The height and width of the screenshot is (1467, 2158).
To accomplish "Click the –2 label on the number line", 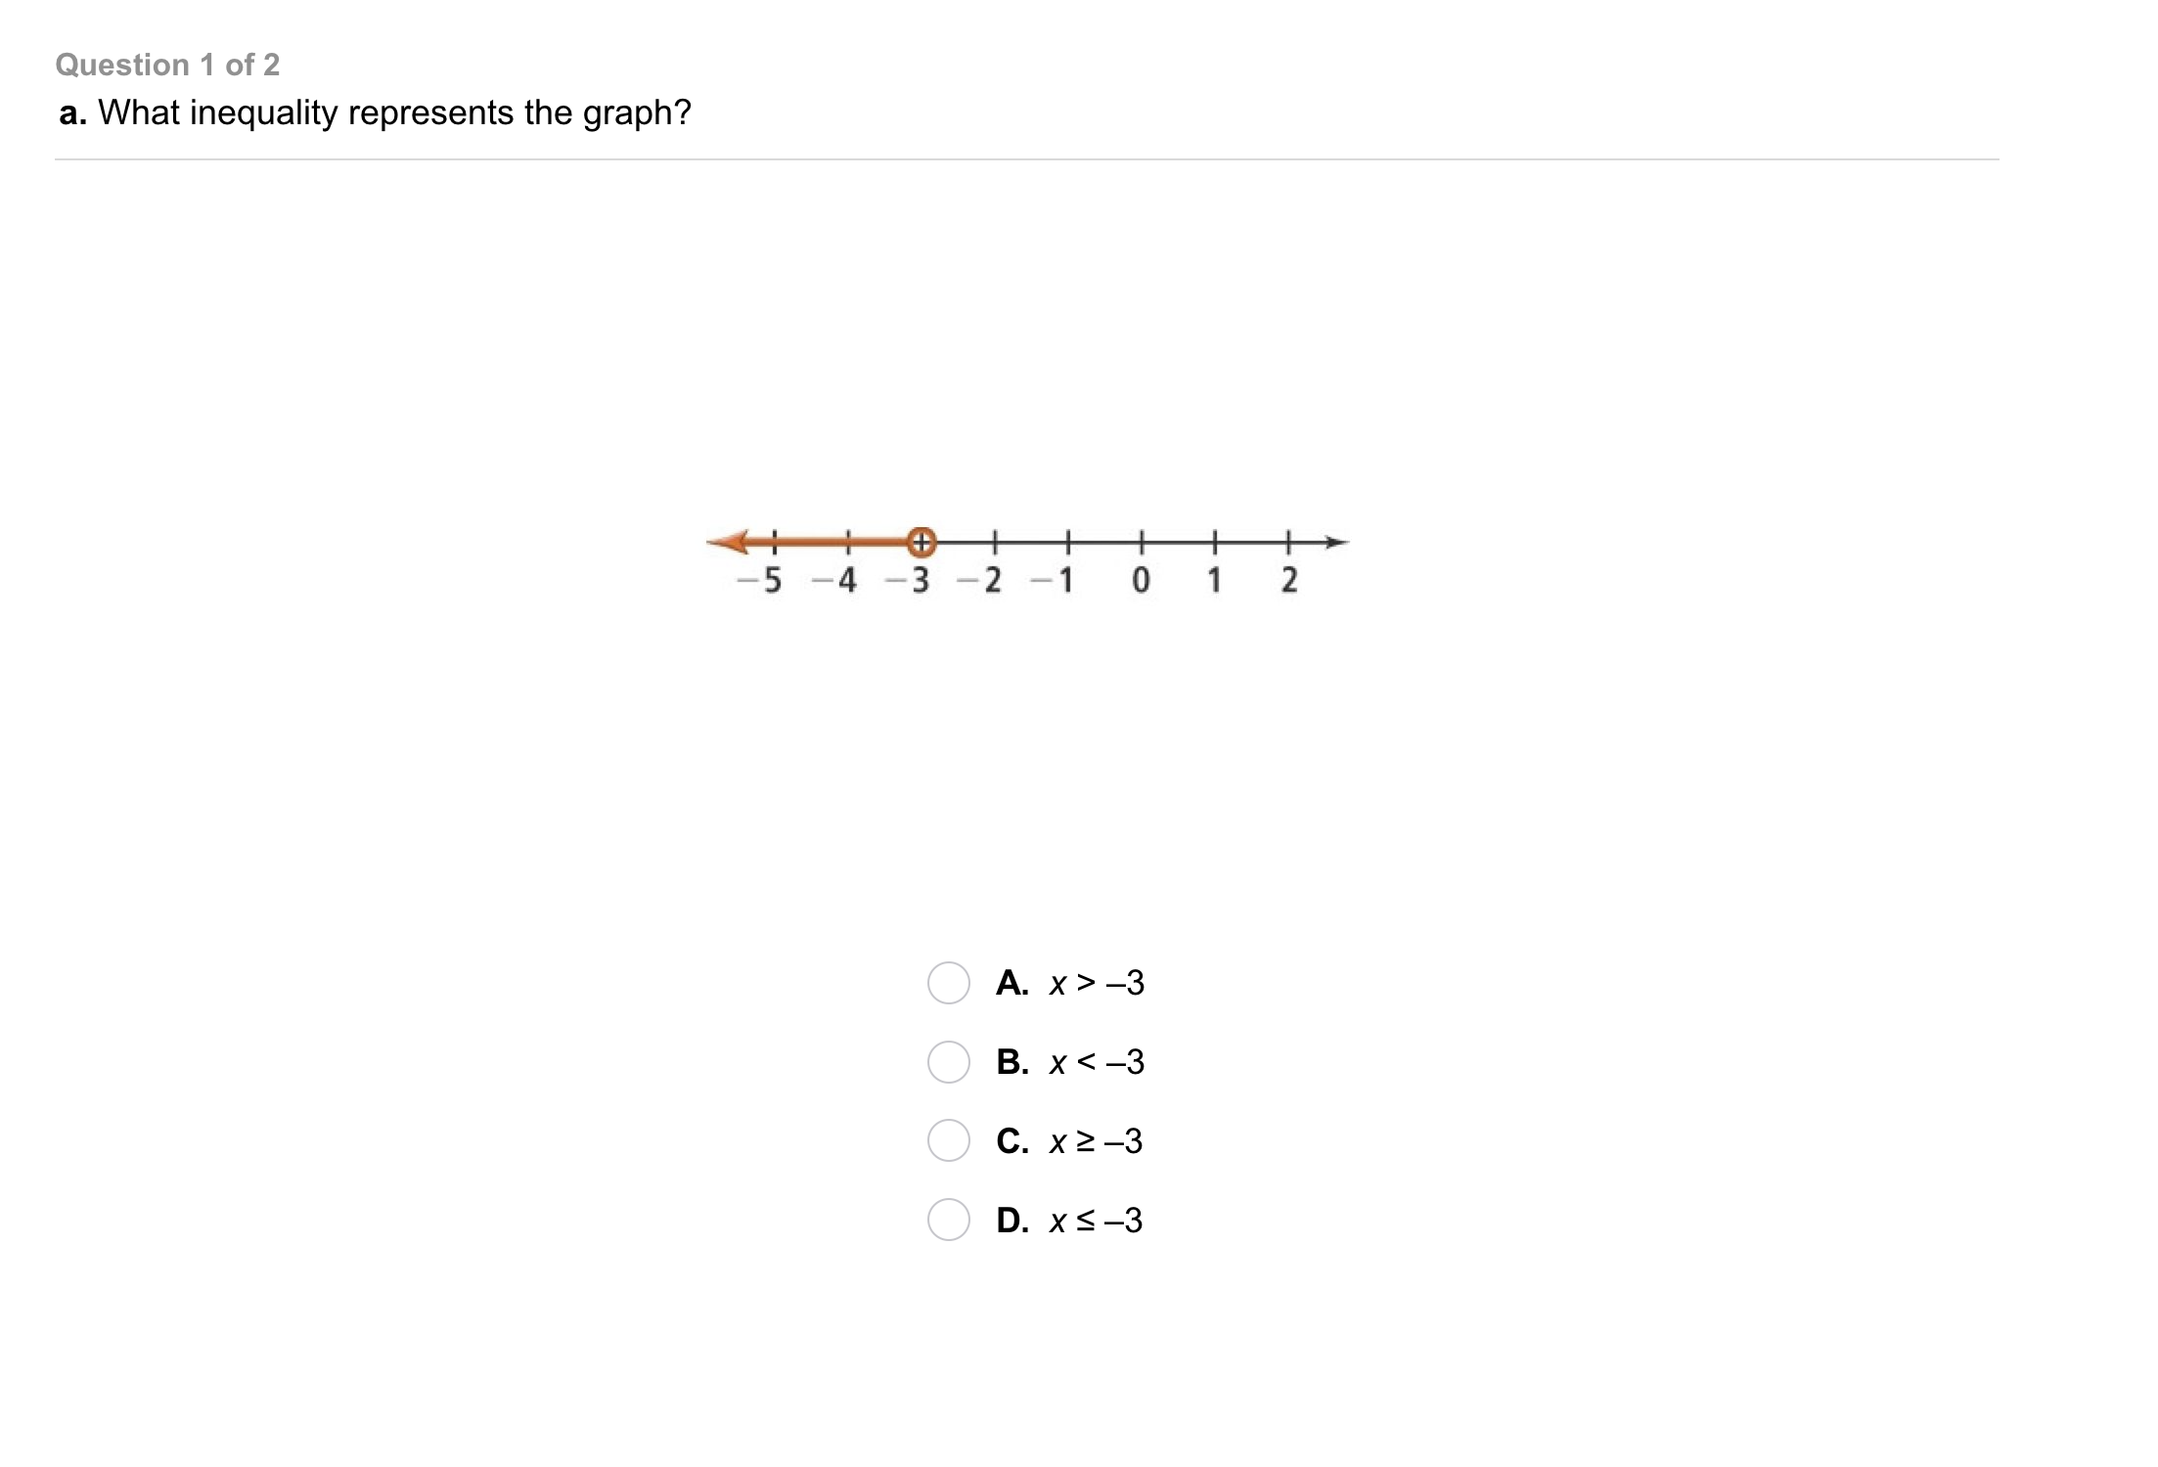I will (979, 581).
